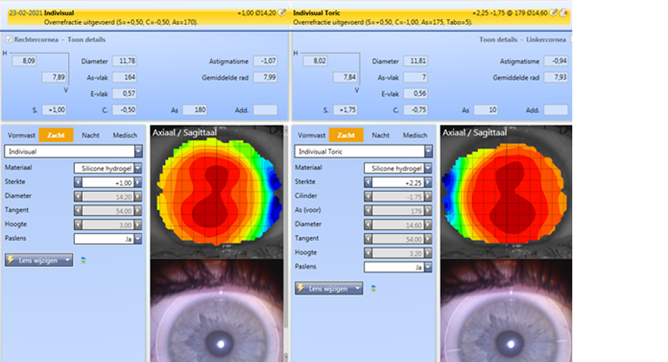Click the right-eye C. field showing -0,50
This screenshot has height=362, width=668.
(x=125, y=110)
